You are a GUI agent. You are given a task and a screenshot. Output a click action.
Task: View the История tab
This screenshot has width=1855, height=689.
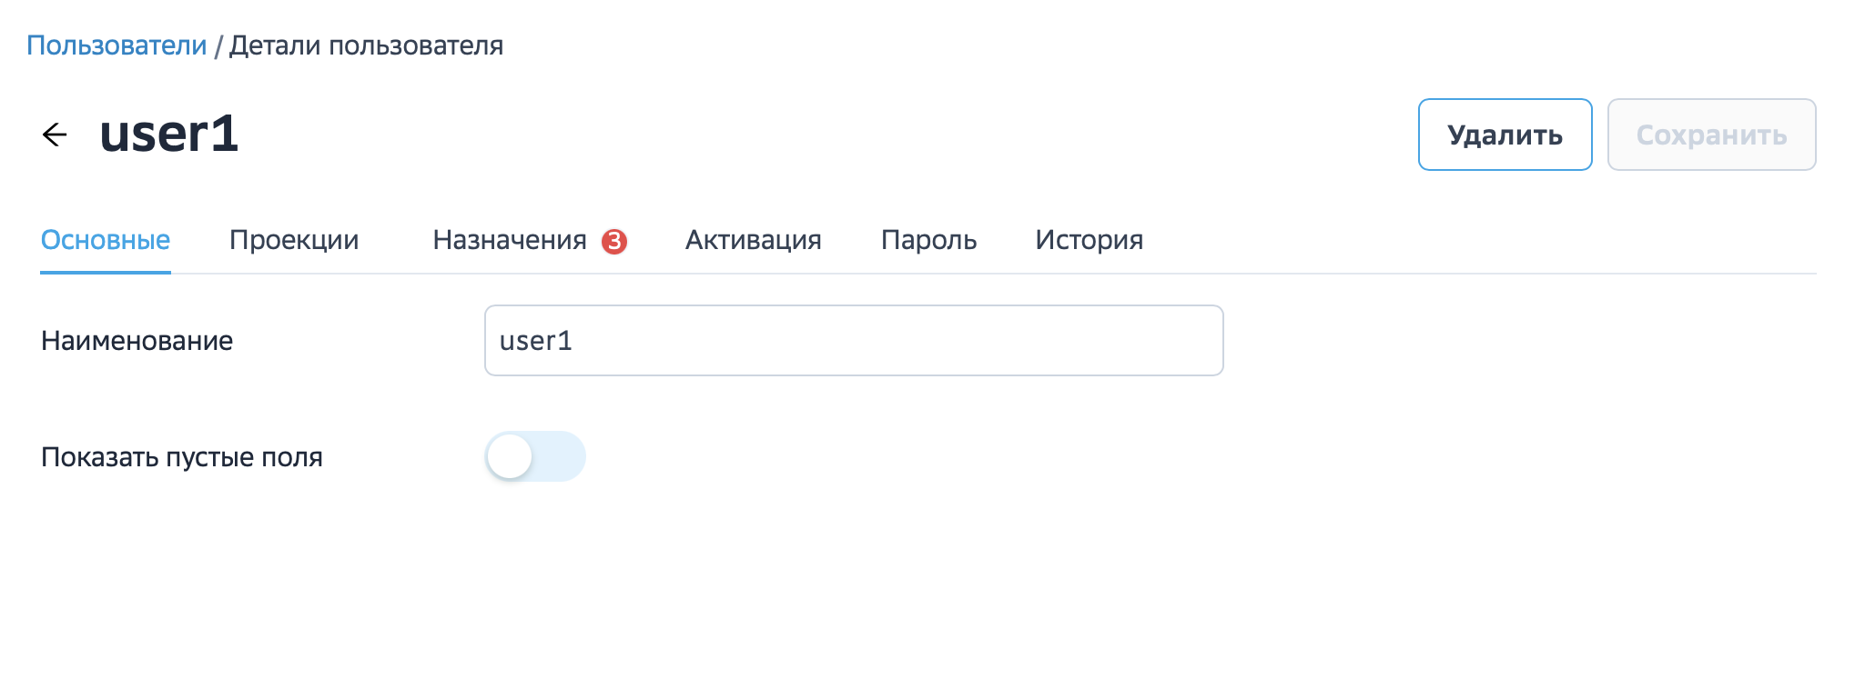click(1089, 240)
